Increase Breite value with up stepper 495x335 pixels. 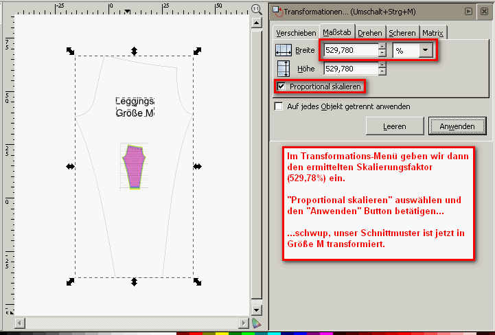pos(382,47)
